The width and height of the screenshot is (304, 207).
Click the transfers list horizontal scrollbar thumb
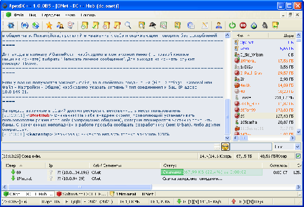(x=80, y=187)
